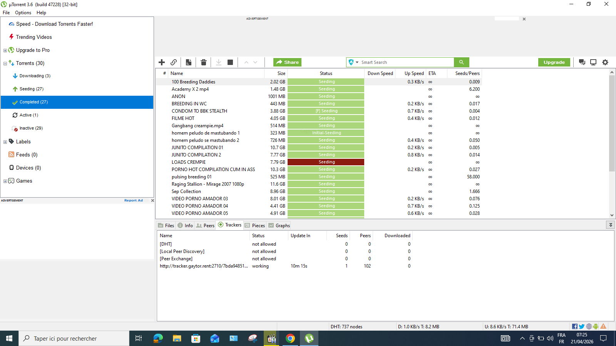Select Inactive (29) in the sidebar
Viewport: 616px width, 346px height.
[31, 128]
